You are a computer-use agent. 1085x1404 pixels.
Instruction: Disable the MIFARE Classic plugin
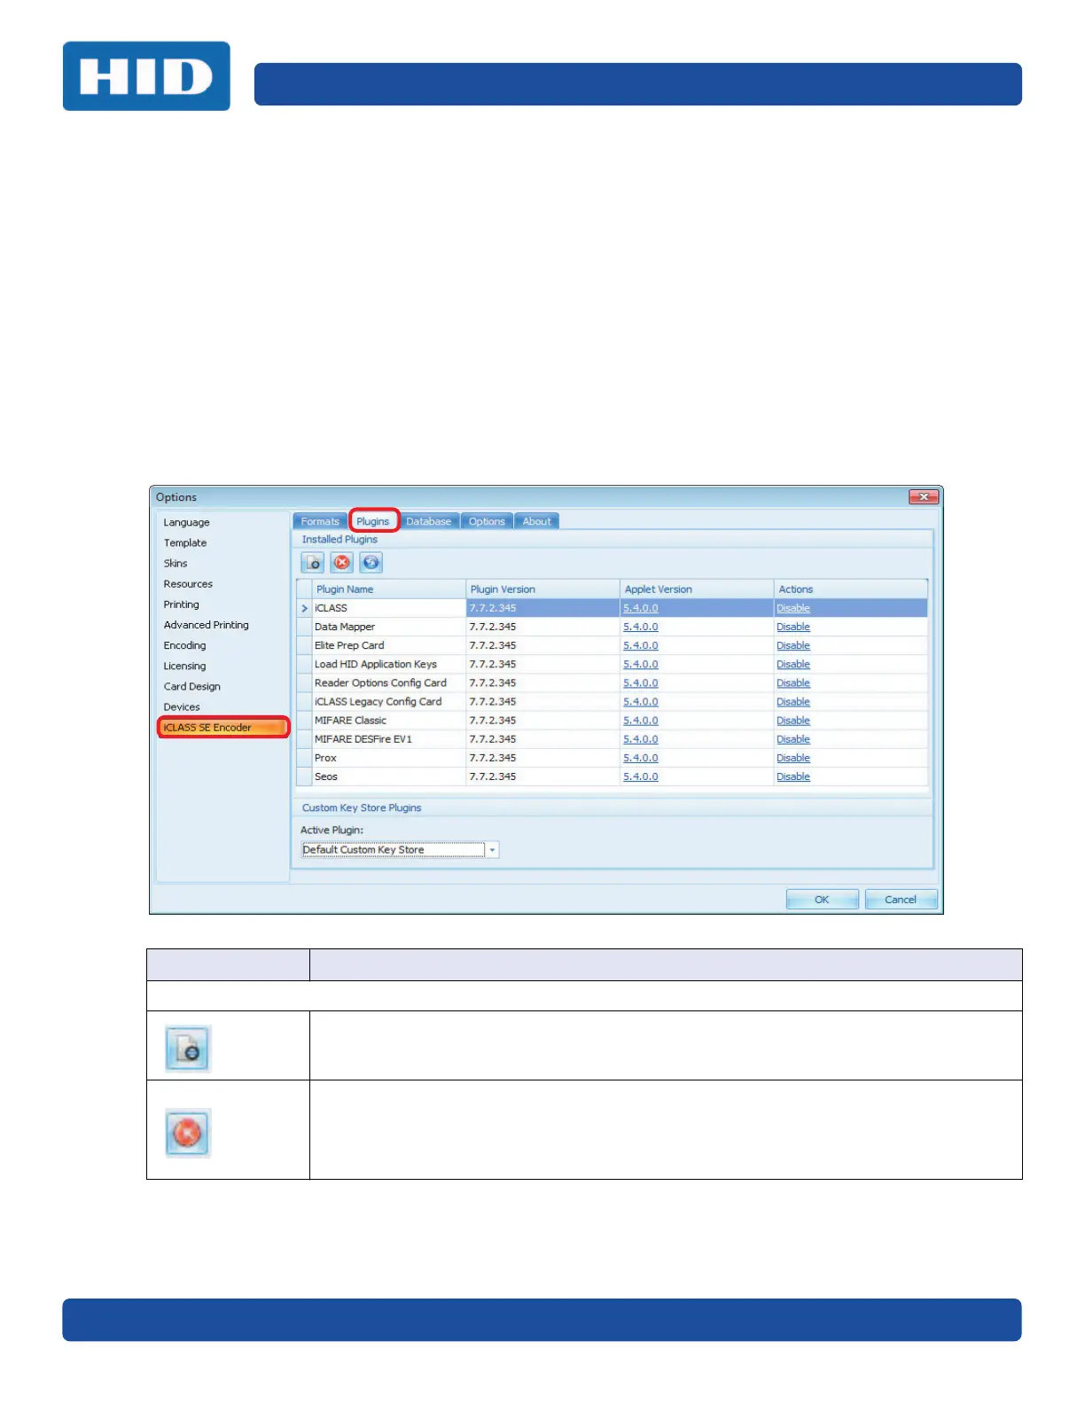[793, 721]
